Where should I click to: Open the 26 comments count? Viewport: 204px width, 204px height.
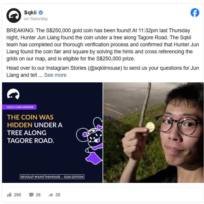point(38,195)
